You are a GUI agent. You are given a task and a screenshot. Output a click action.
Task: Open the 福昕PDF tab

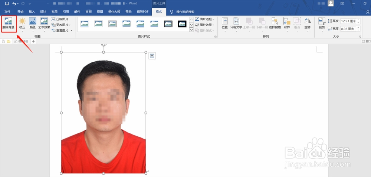coord(143,11)
